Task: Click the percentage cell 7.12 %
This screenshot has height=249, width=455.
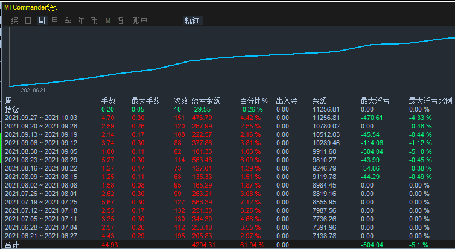Action: click(250, 202)
